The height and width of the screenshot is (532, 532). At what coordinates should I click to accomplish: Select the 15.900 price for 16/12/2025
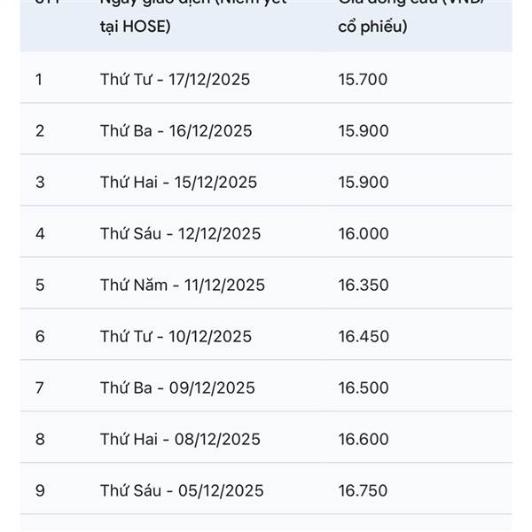click(363, 131)
